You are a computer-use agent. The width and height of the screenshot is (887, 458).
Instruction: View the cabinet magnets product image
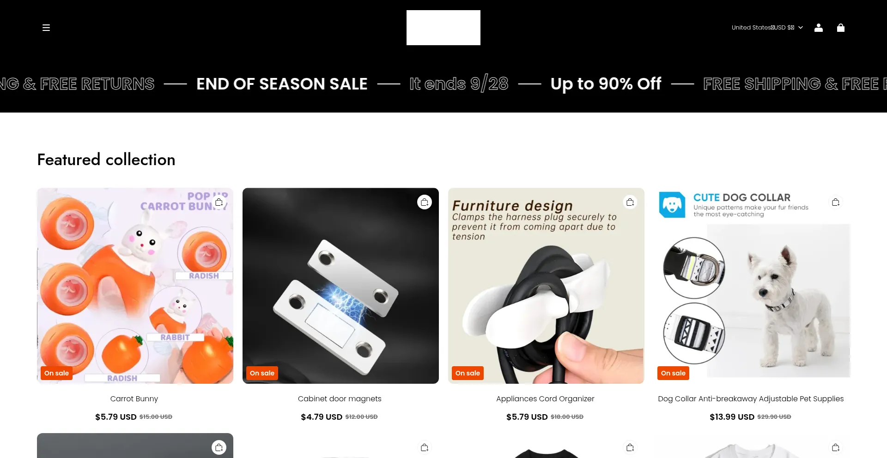point(340,286)
